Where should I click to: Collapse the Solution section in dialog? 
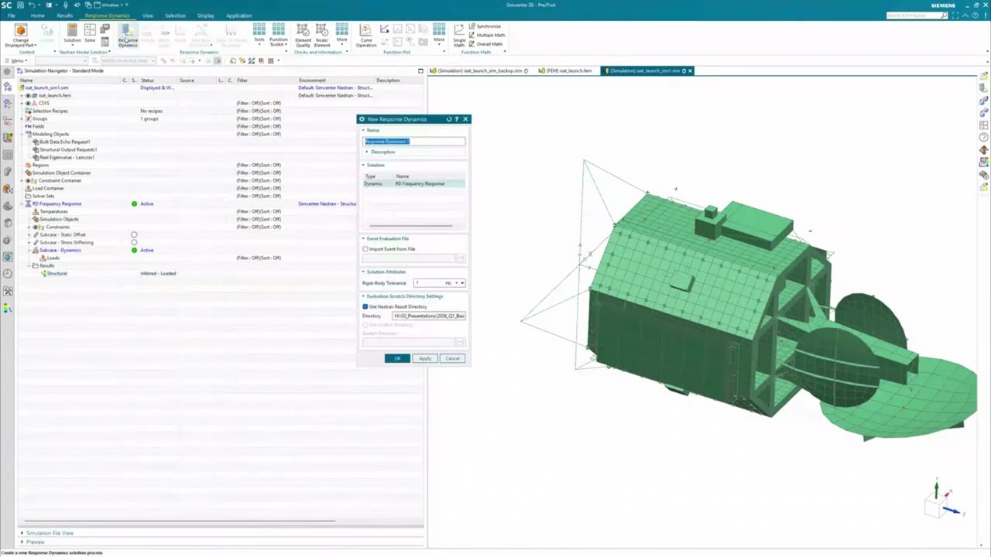click(x=363, y=165)
